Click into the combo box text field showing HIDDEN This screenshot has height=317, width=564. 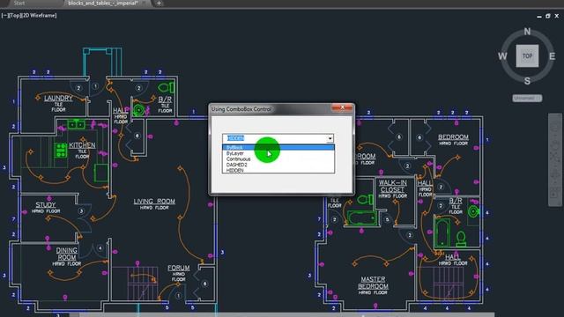point(274,138)
